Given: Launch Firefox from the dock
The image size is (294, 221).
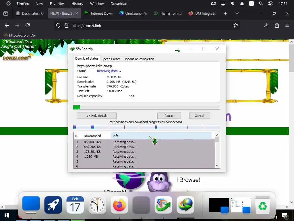Looking at the screenshot, I should 119,205.
